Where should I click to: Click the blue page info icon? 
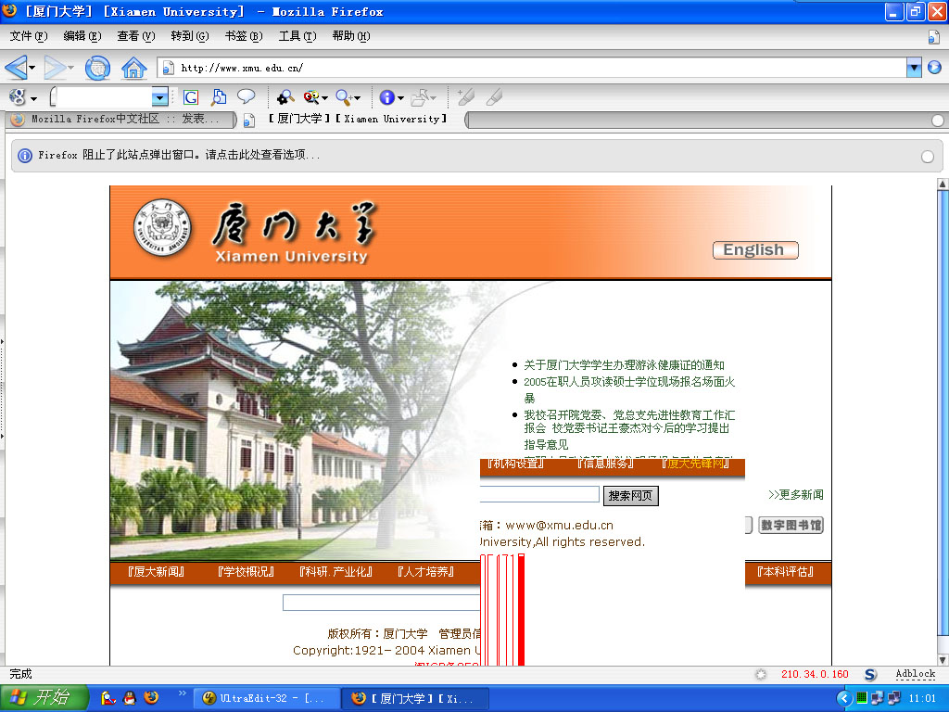tap(386, 96)
